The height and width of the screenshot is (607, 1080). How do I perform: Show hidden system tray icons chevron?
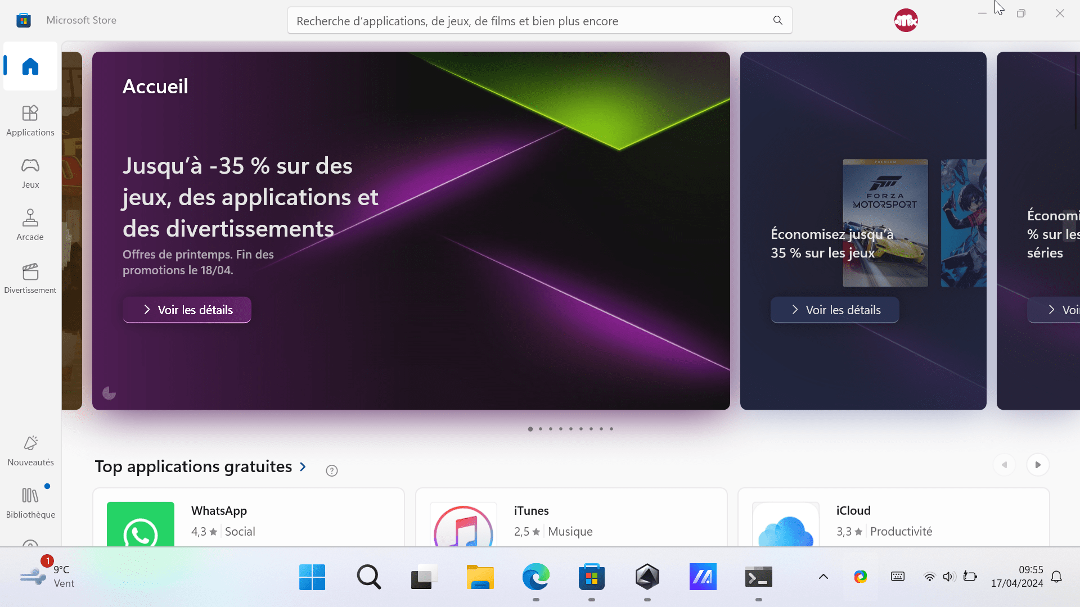click(x=823, y=577)
